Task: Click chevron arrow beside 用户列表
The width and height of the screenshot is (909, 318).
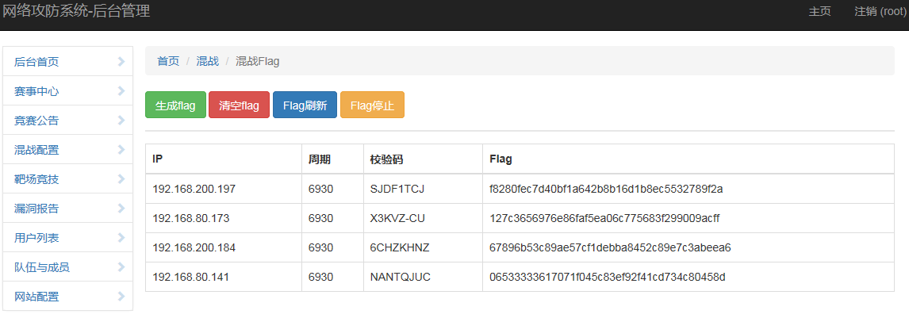Action: (121, 237)
